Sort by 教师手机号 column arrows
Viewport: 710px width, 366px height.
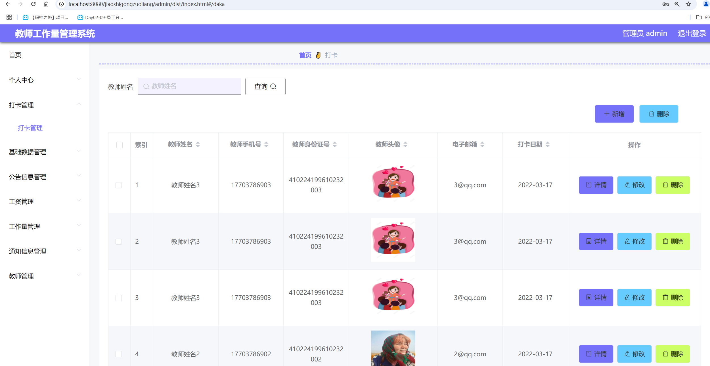266,145
